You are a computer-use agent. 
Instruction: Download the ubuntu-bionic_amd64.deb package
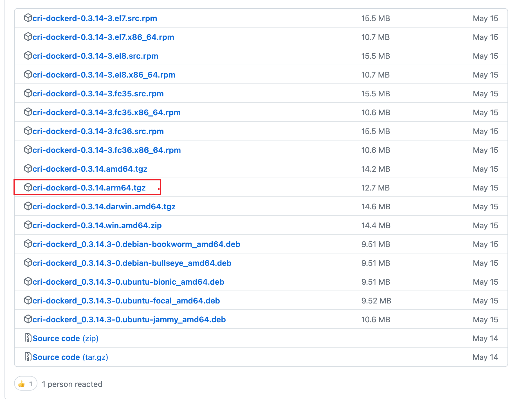(x=128, y=282)
